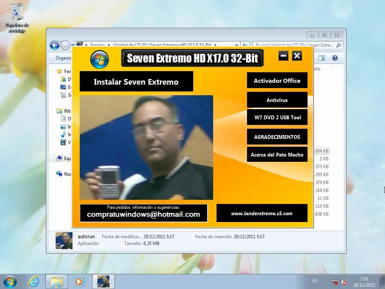
Task: Open Papelera de reciclaje on desktop
Action: click(17, 18)
